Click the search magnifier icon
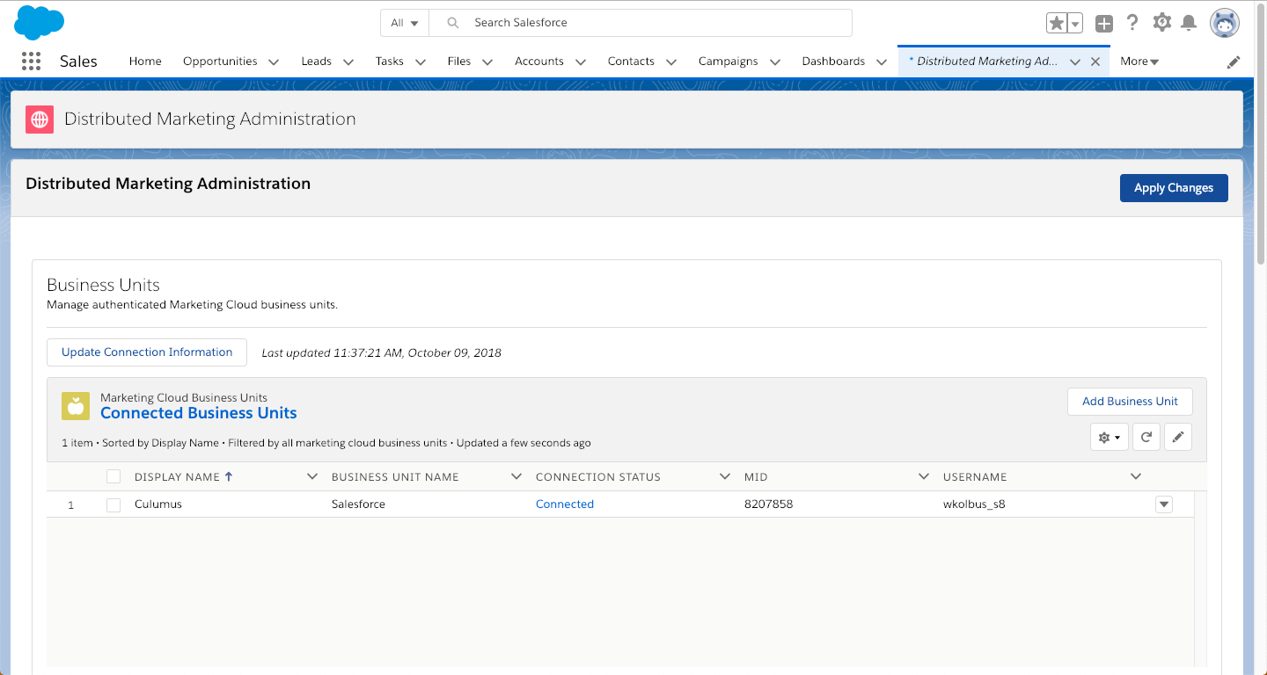The width and height of the screenshot is (1267, 675). point(453,23)
